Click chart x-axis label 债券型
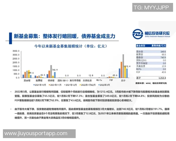Viewport: 176px width, 141px height. [x=51, y=80]
